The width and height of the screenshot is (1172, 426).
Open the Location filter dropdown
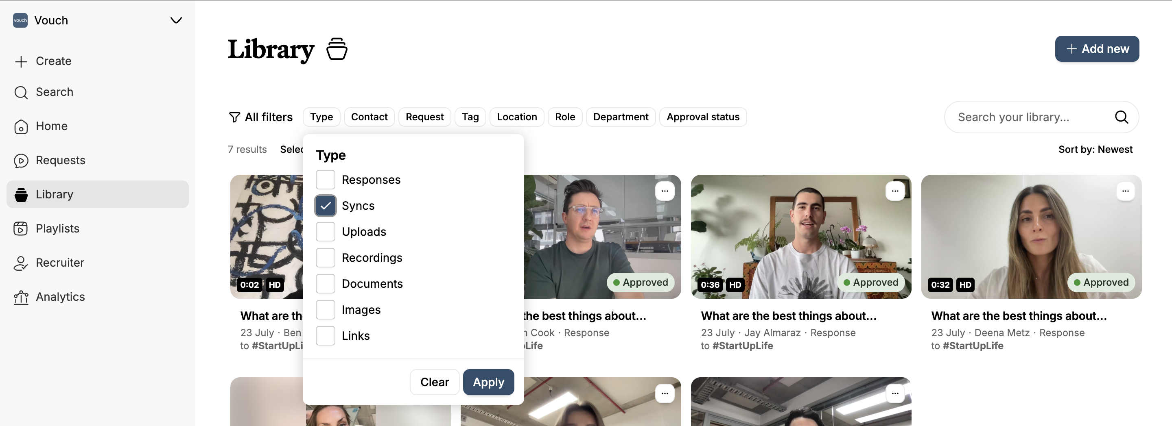click(517, 117)
